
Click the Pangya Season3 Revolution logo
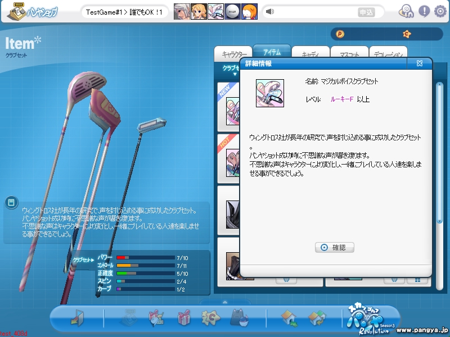coord(370,318)
